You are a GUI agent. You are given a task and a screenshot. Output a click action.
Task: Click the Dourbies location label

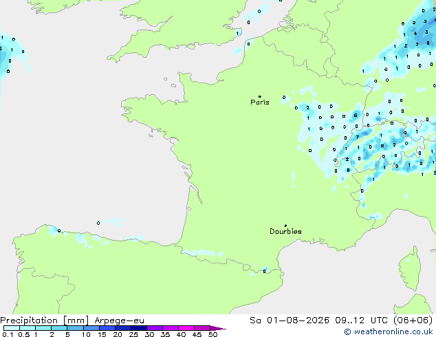click(x=285, y=231)
